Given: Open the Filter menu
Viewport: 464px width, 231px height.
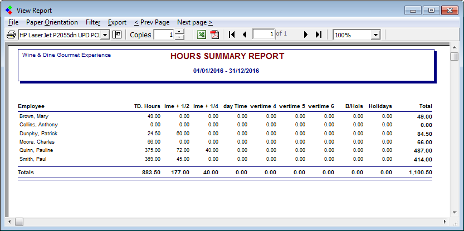Looking at the screenshot, I should coord(93,22).
